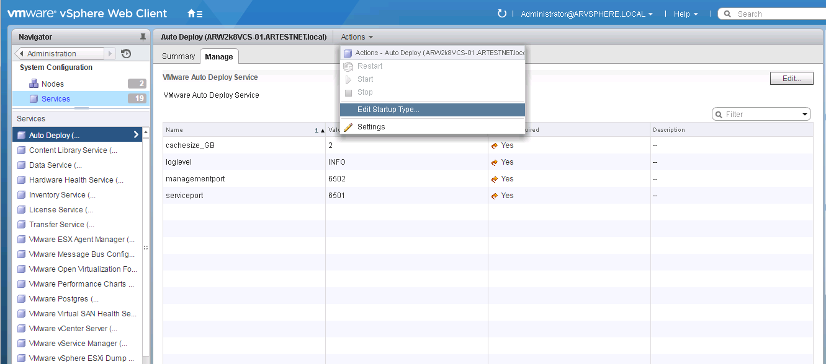Screen dimensions: 826x364
Task: Click the Required indicator icon for cachesize_GB
Action: pos(496,145)
